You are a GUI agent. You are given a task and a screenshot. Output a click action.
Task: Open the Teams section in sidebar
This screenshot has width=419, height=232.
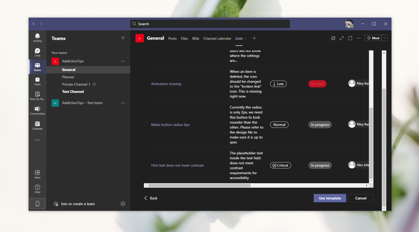click(x=37, y=67)
